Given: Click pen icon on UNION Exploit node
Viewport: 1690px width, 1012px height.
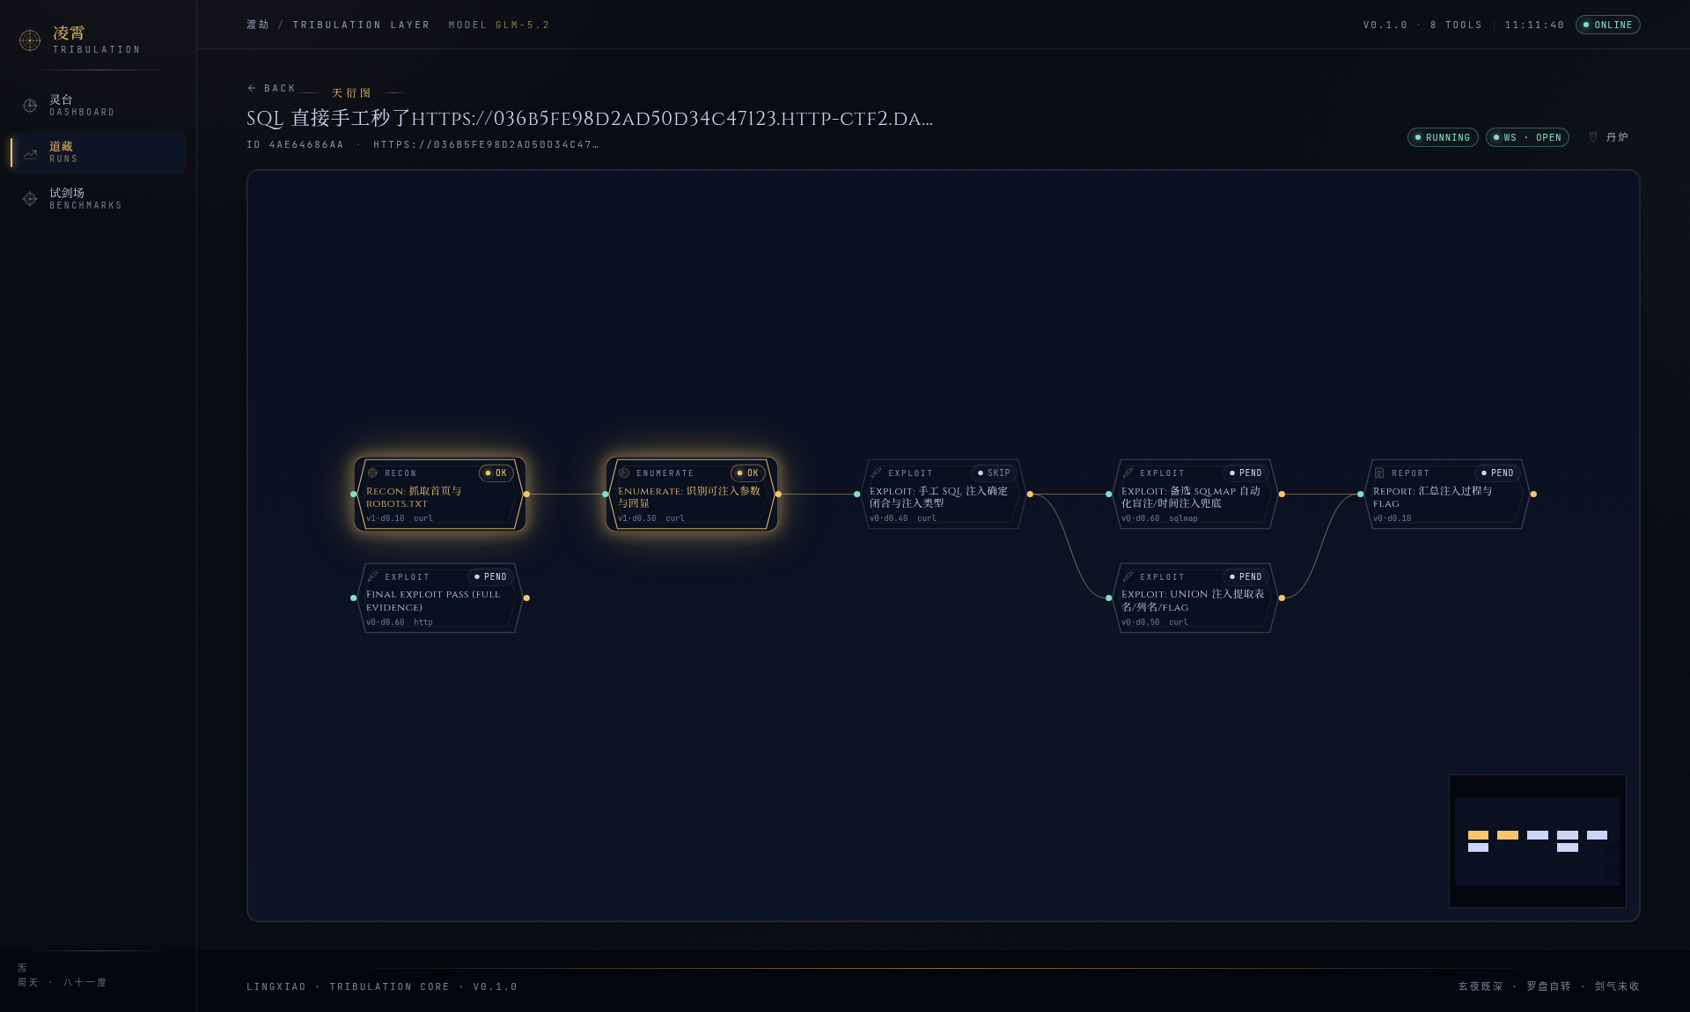Looking at the screenshot, I should point(1128,576).
